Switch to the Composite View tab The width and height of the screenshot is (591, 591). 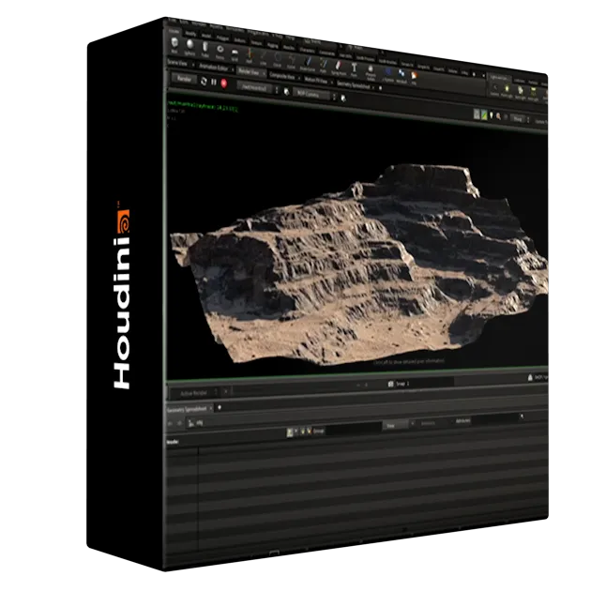click(284, 76)
